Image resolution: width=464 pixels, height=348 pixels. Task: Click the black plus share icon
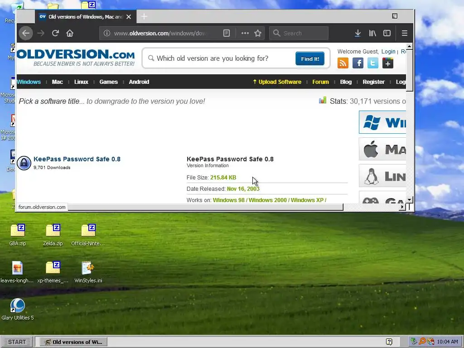pos(388,63)
